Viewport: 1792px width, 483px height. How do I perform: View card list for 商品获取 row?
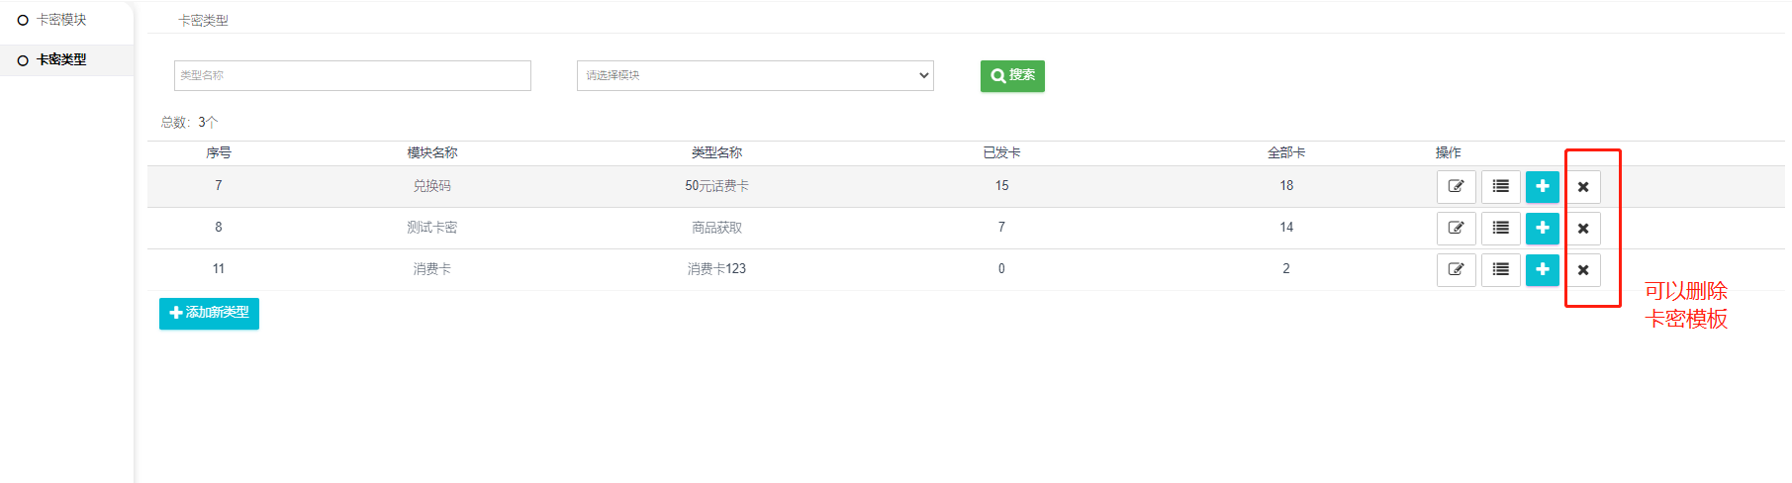pos(1500,228)
